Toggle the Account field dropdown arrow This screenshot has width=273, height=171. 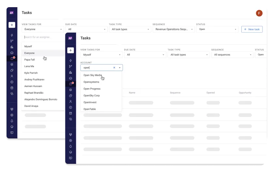point(120,68)
